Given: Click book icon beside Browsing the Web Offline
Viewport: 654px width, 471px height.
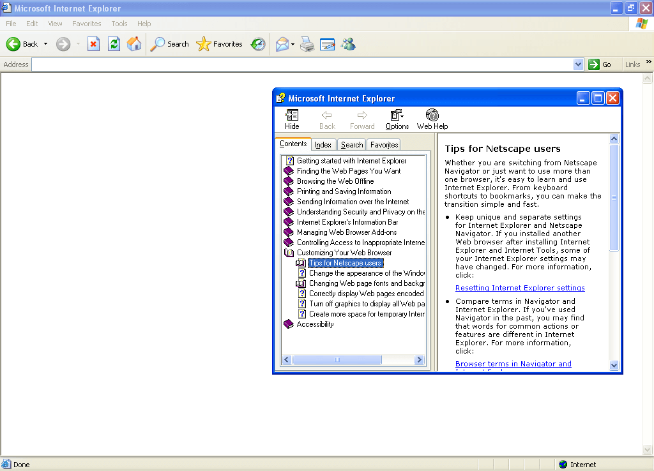Looking at the screenshot, I should coord(289,181).
